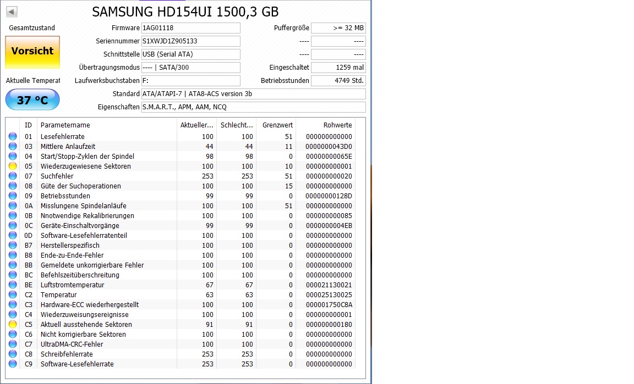Click the Firmware field 1AG01118
Screen dimensions: 634x384
pyautogui.click(x=191, y=28)
